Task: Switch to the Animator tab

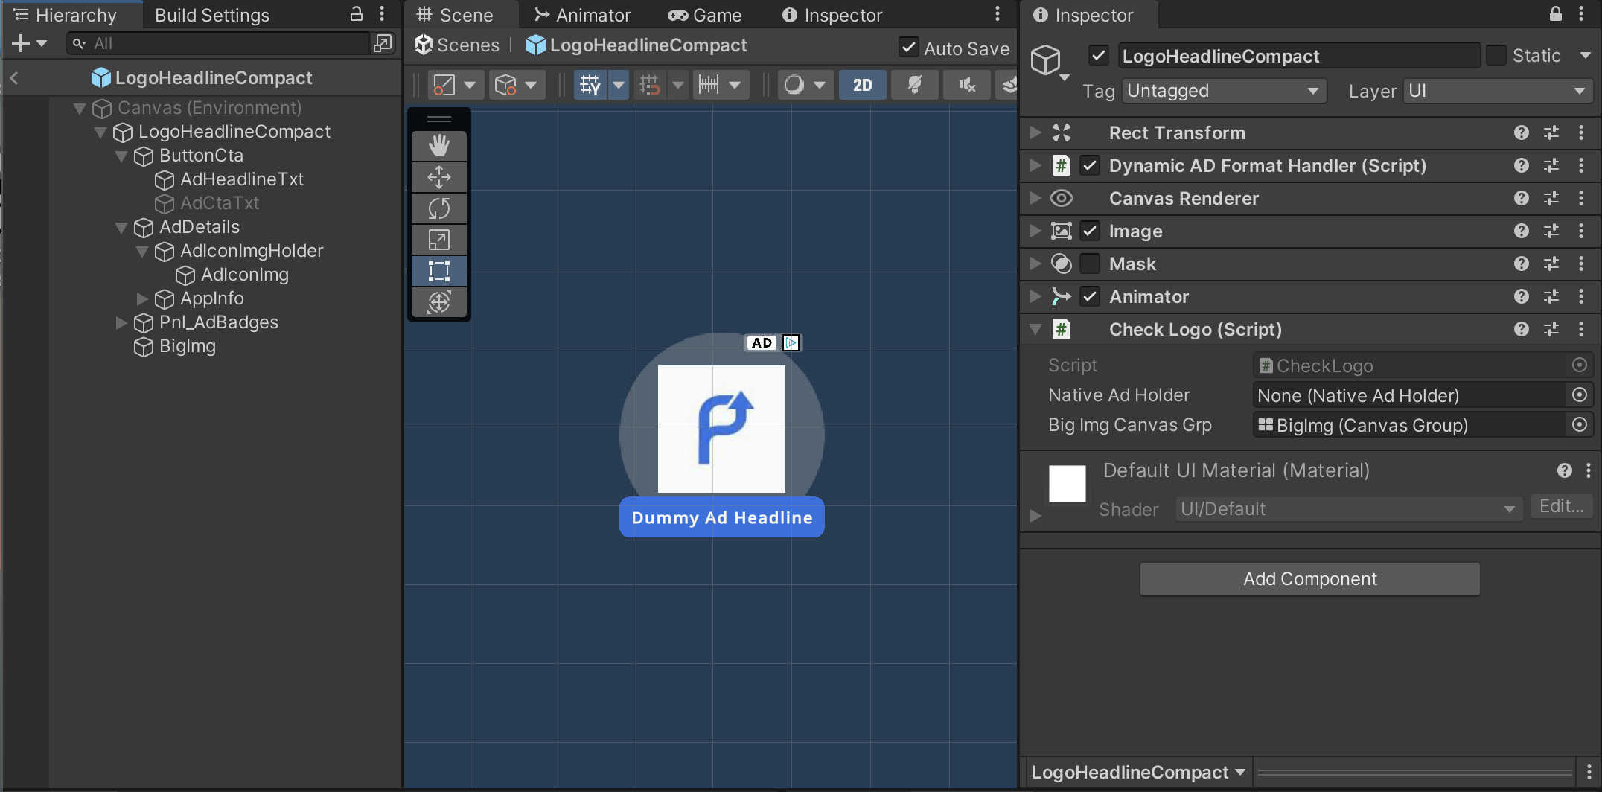Action: pos(583,15)
